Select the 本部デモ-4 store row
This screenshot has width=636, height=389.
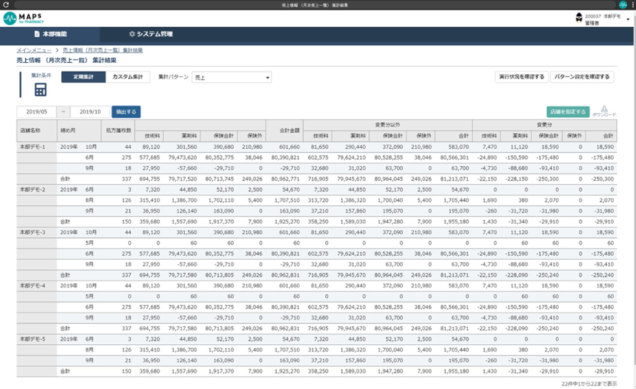[317, 286]
